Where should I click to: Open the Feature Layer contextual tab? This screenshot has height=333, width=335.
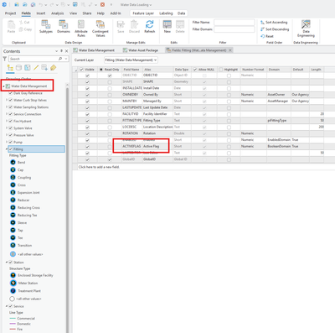pyautogui.click(x=143, y=13)
